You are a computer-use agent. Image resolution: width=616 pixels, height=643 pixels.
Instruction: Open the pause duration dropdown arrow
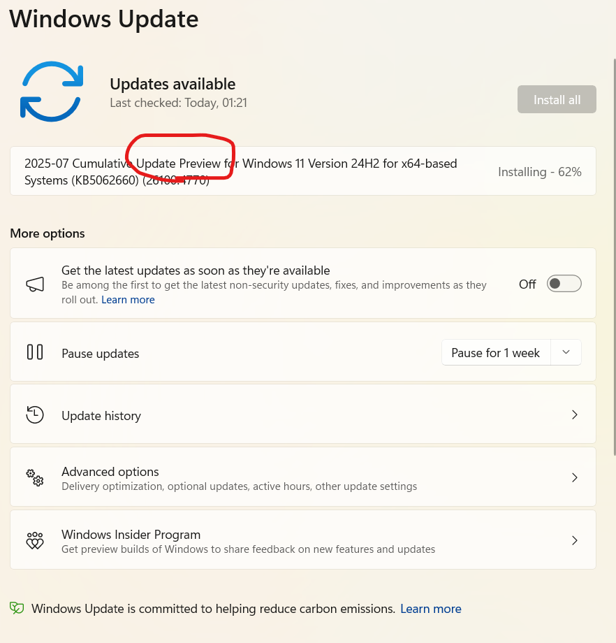[566, 352]
